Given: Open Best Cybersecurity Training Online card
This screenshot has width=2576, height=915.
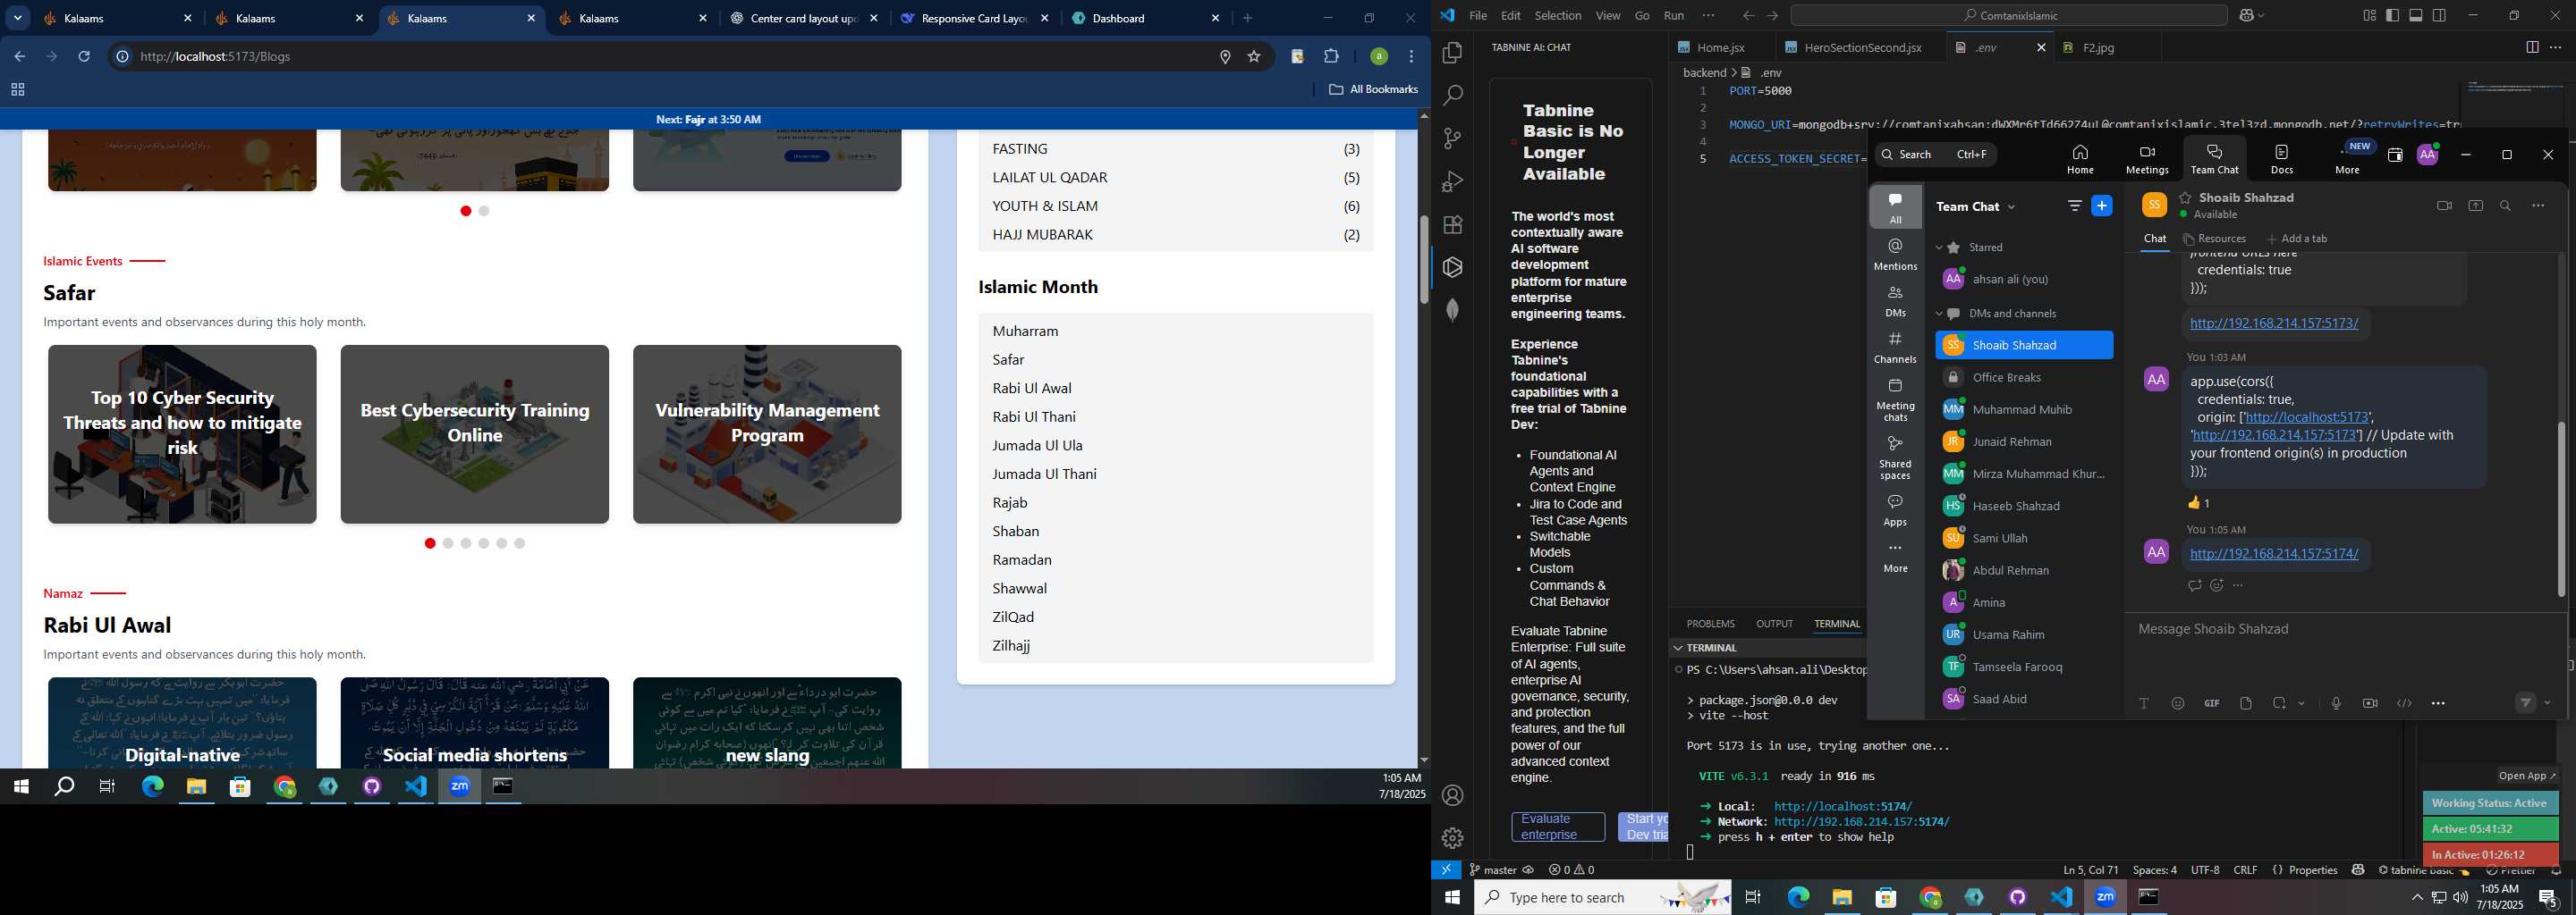Looking at the screenshot, I should click(474, 433).
